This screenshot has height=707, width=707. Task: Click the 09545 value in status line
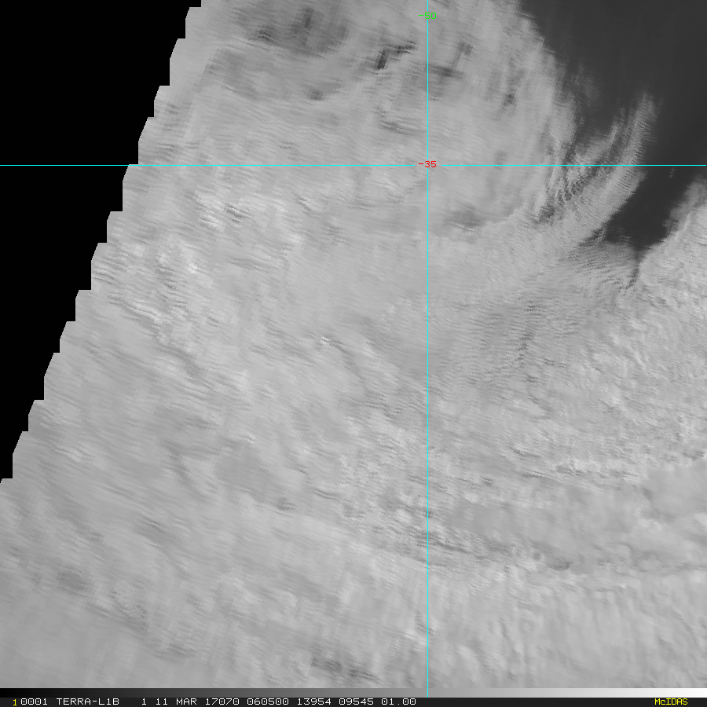pos(356,702)
